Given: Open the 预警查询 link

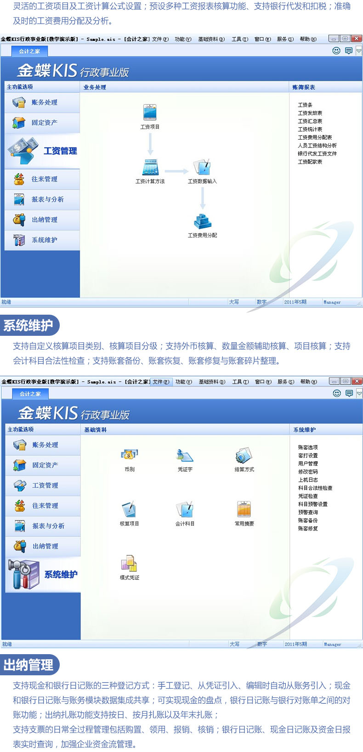Looking at the screenshot, I should pyautogui.click(x=308, y=512).
